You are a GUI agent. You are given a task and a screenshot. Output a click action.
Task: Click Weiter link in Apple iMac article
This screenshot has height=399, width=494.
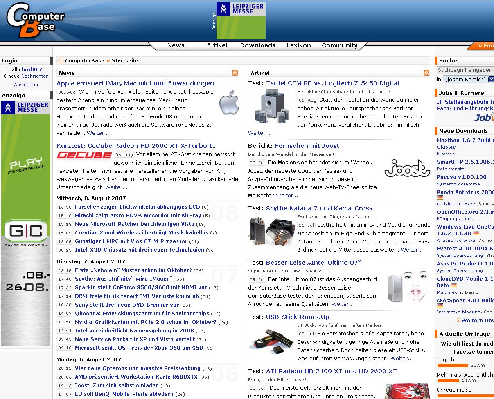pyautogui.click(x=98, y=133)
